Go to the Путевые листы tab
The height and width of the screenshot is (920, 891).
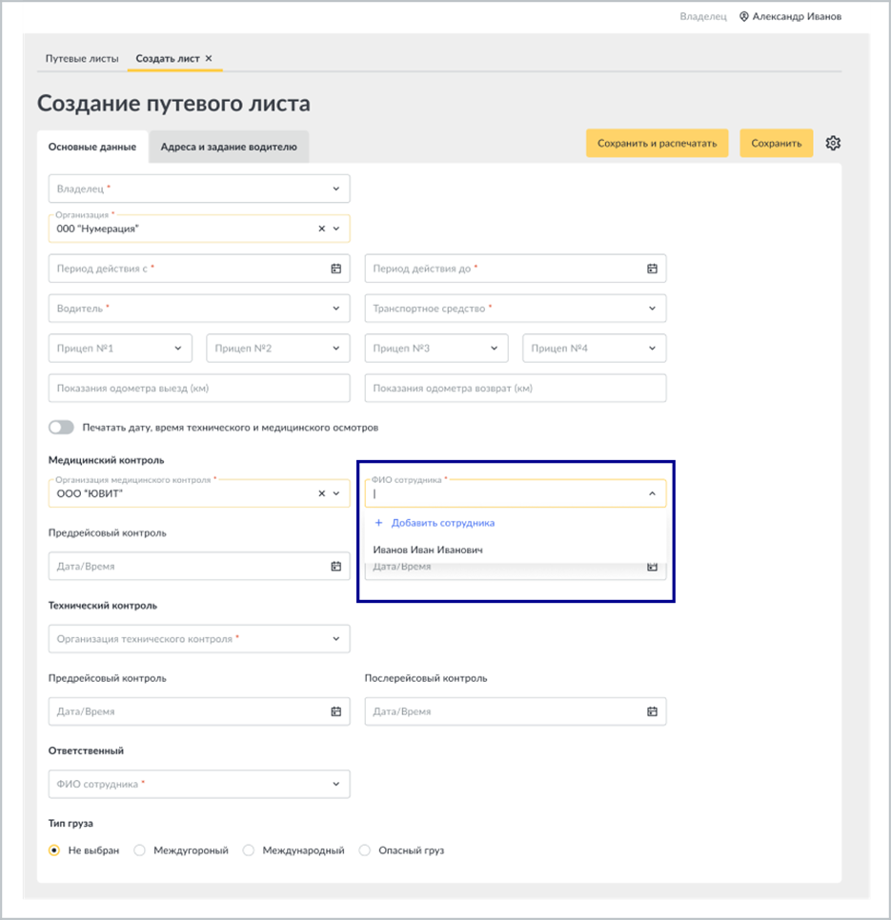pyautogui.click(x=82, y=59)
